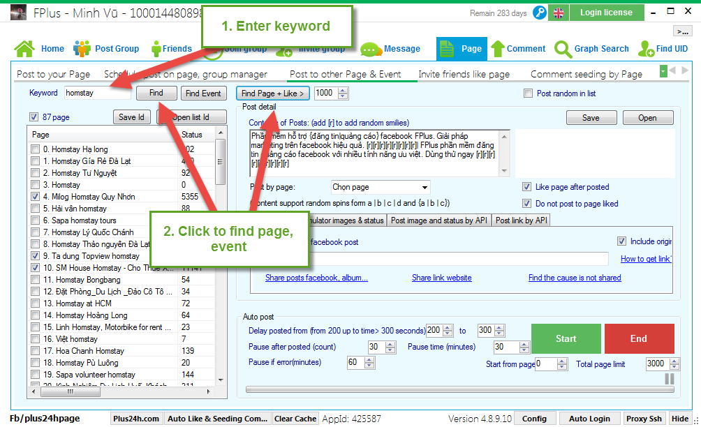701x427 pixels.
Task: Click the Clear Cache button
Action: pyautogui.click(x=295, y=419)
